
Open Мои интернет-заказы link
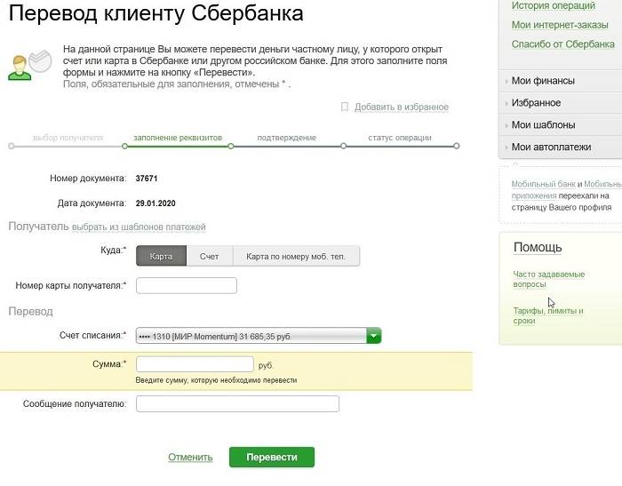(x=560, y=25)
